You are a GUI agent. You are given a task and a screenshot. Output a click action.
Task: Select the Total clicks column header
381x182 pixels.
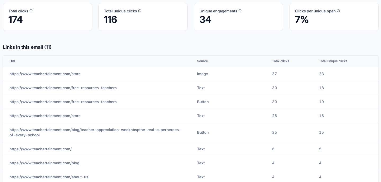click(x=281, y=61)
